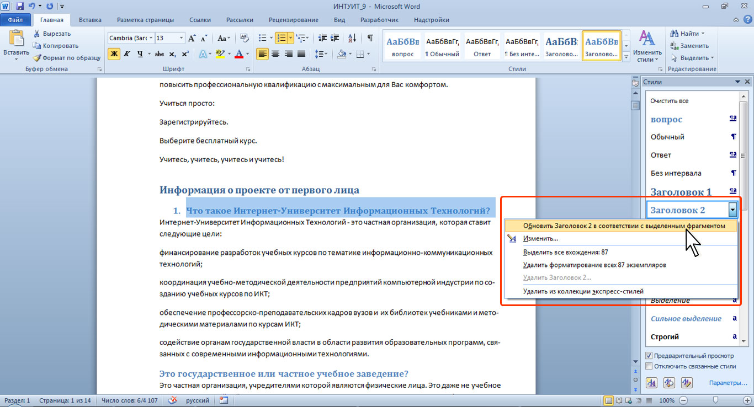Click the shading paint bucket icon

point(341,53)
